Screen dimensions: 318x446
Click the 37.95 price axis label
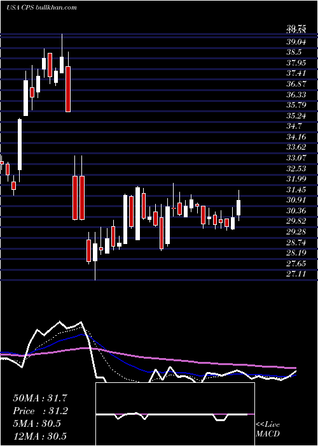[x=296, y=63]
